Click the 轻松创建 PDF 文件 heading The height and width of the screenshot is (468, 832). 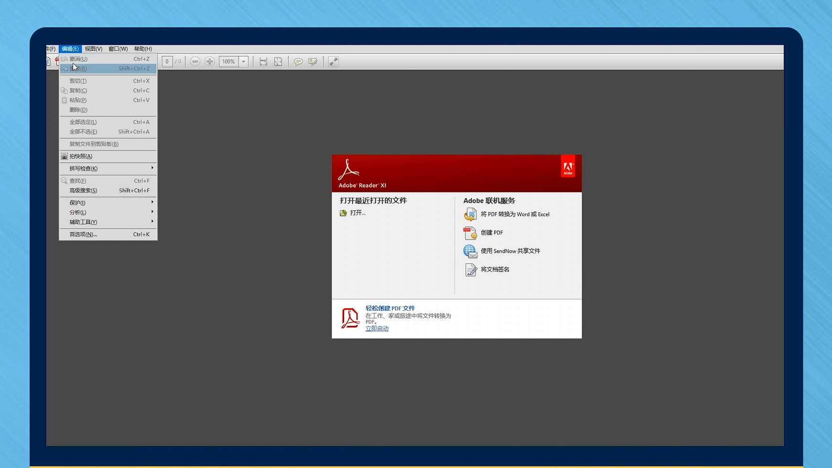tap(390, 308)
